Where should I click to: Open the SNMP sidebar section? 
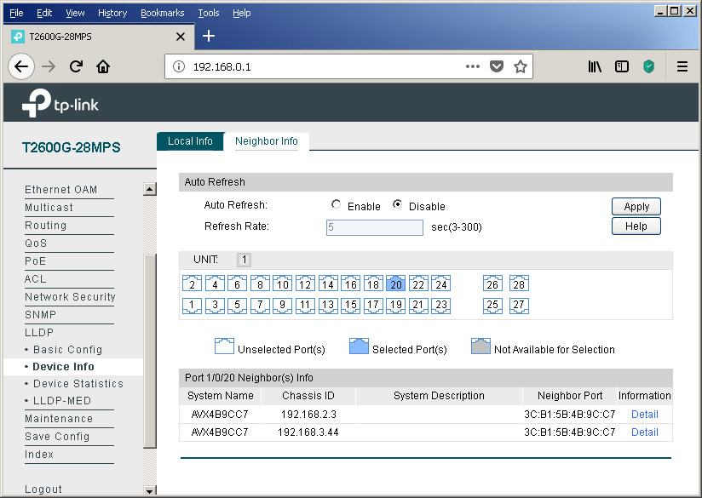(40, 315)
